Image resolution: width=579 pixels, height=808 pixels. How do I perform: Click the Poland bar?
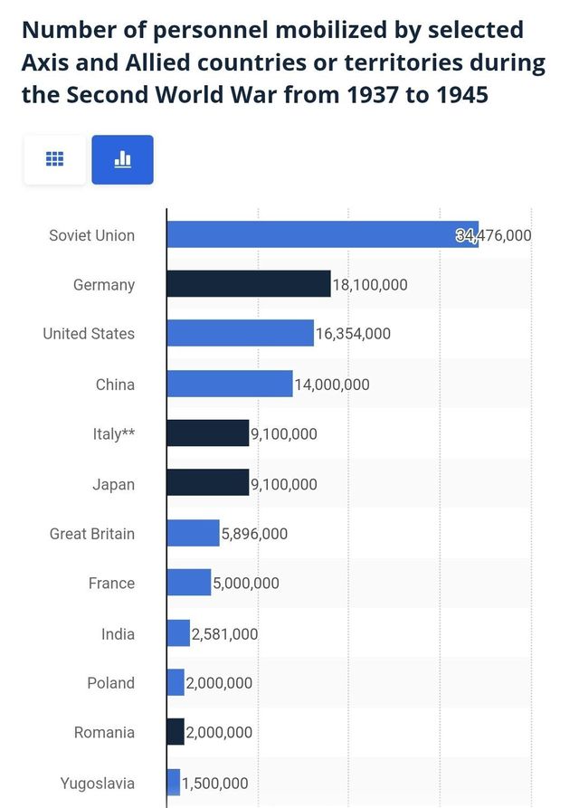pyautogui.click(x=176, y=682)
